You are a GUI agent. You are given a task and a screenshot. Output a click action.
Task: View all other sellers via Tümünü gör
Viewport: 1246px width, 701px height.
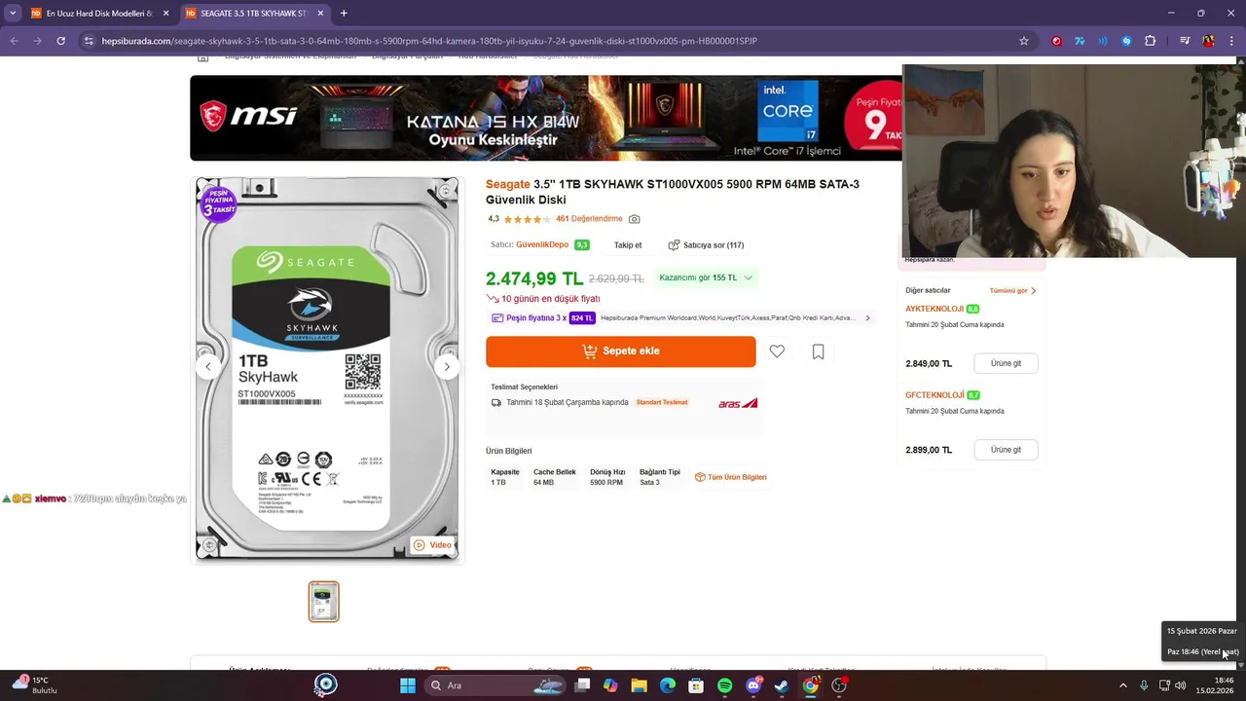click(x=1012, y=290)
